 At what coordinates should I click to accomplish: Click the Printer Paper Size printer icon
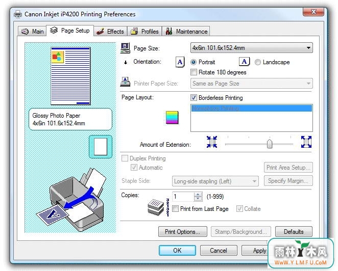tap(125, 82)
